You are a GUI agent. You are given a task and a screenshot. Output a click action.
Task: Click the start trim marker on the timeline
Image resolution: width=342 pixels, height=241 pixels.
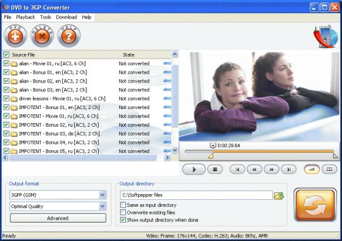click(x=210, y=156)
